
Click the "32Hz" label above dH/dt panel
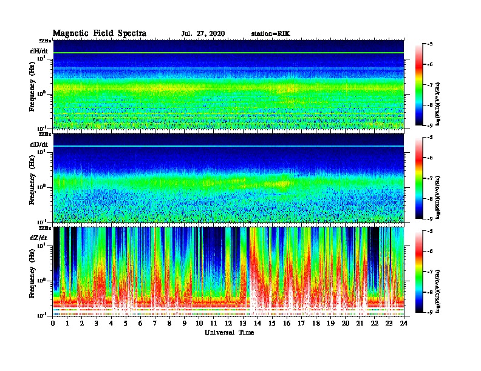44,41
